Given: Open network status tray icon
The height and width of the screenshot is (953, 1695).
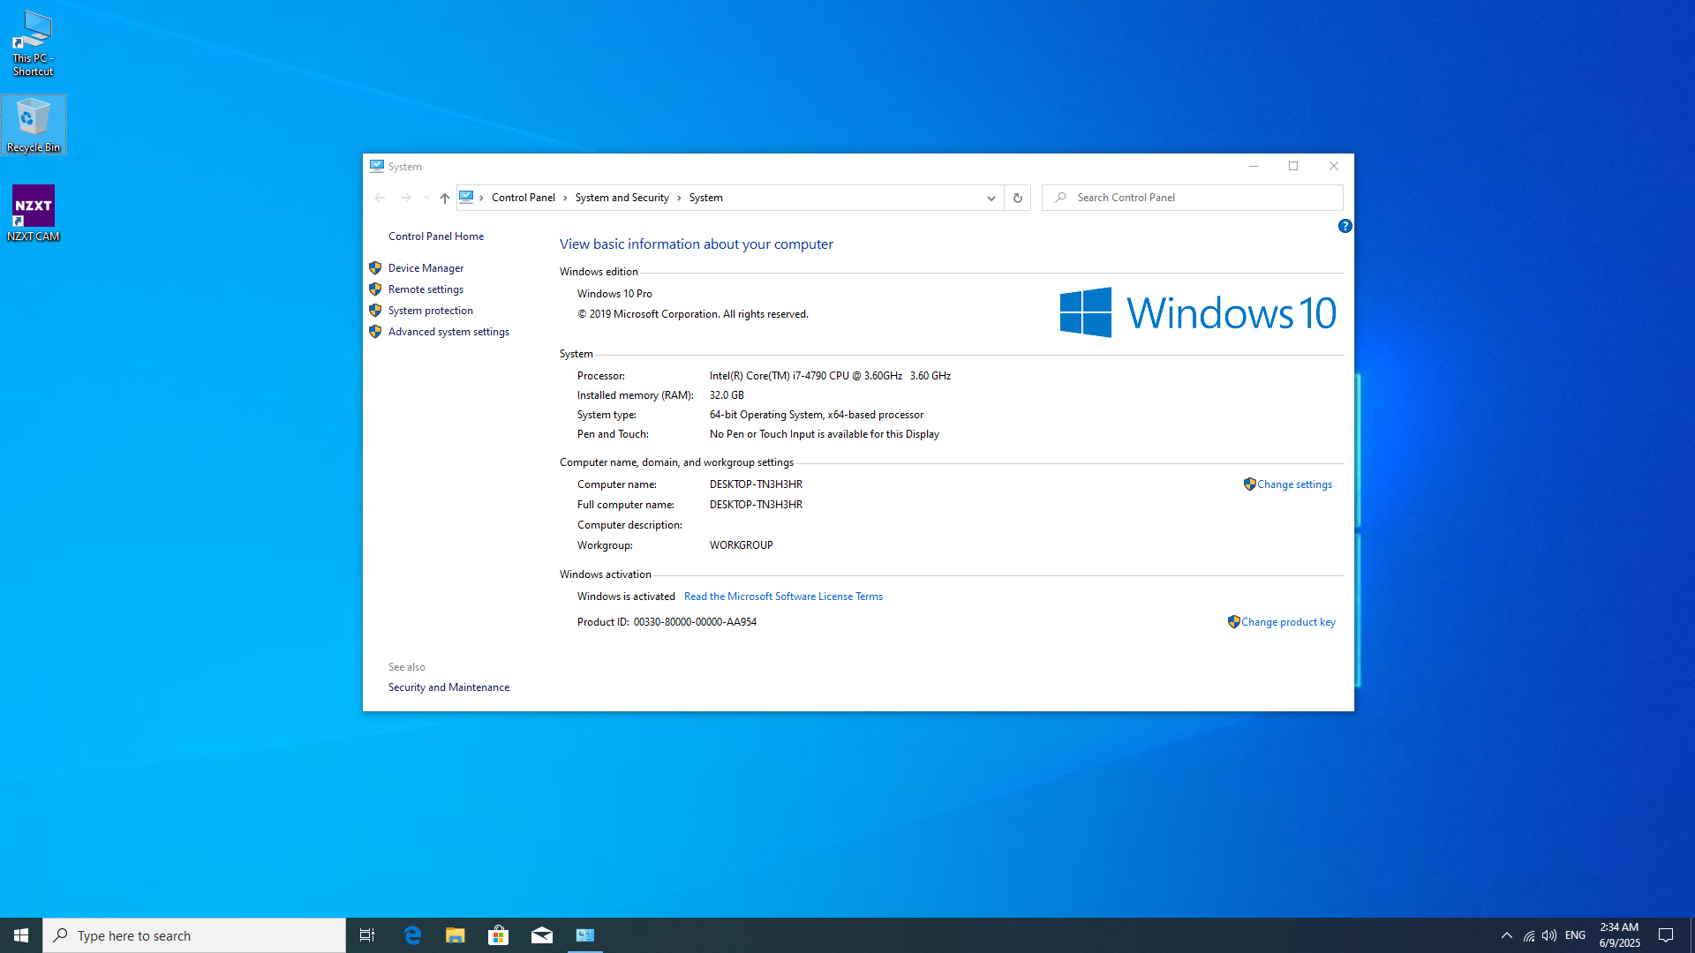Looking at the screenshot, I should pos(1529,935).
